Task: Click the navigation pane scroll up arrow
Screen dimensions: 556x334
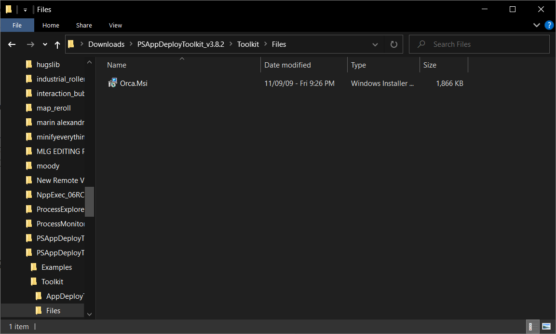Action: point(89,62)
